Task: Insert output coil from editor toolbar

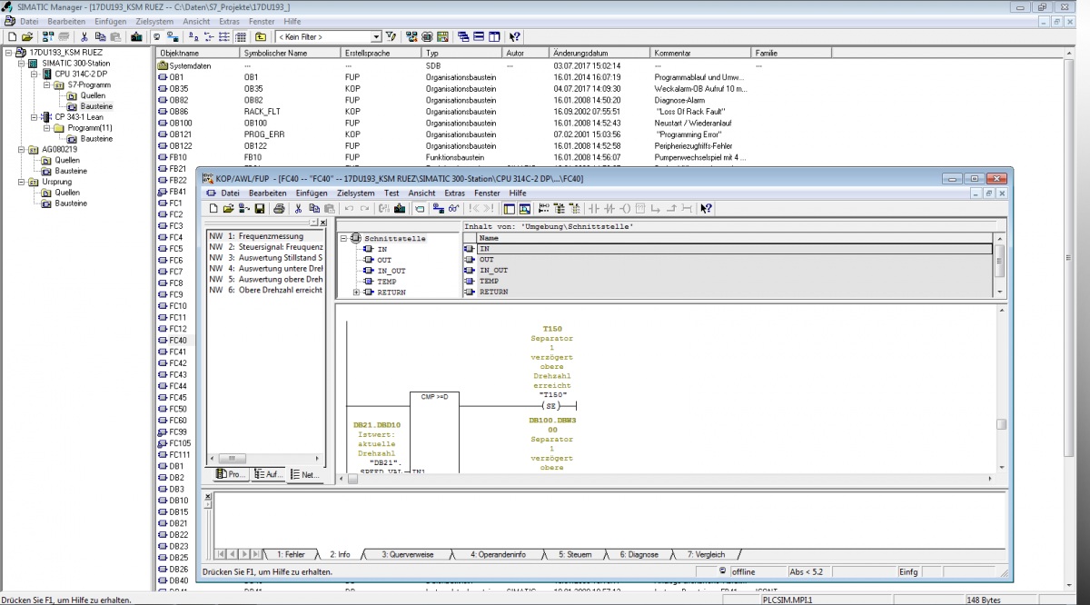Action: [625, 209]
